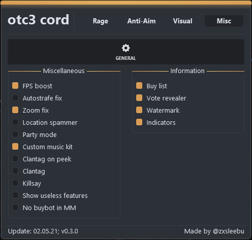252x240 pixels.
Task: Uncheck the Zoom fix option
Action: pos(15,110)
